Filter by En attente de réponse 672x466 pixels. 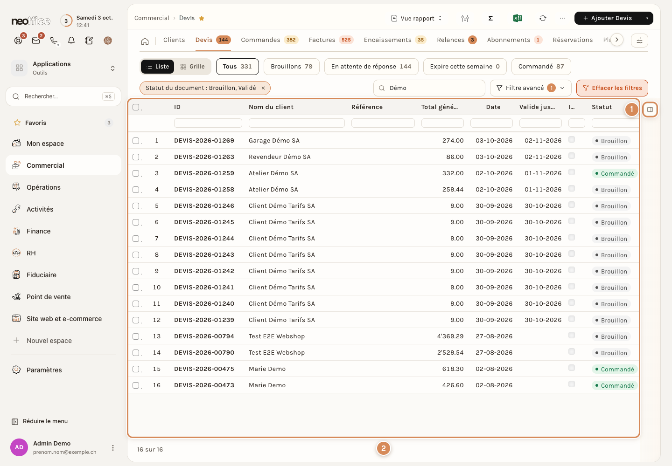[x=371, y=67]
